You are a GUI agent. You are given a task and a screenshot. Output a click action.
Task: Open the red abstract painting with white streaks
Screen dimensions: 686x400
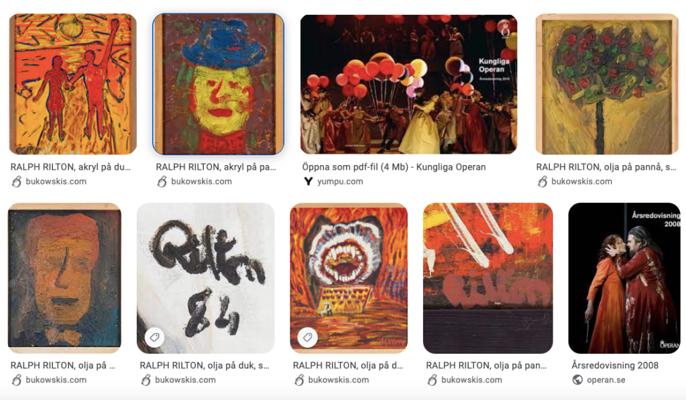tap(488, 278)
